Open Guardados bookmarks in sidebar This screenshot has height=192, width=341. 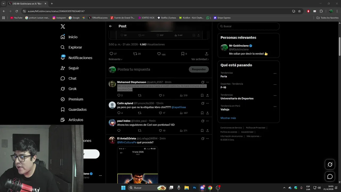(x=74, y=110)
